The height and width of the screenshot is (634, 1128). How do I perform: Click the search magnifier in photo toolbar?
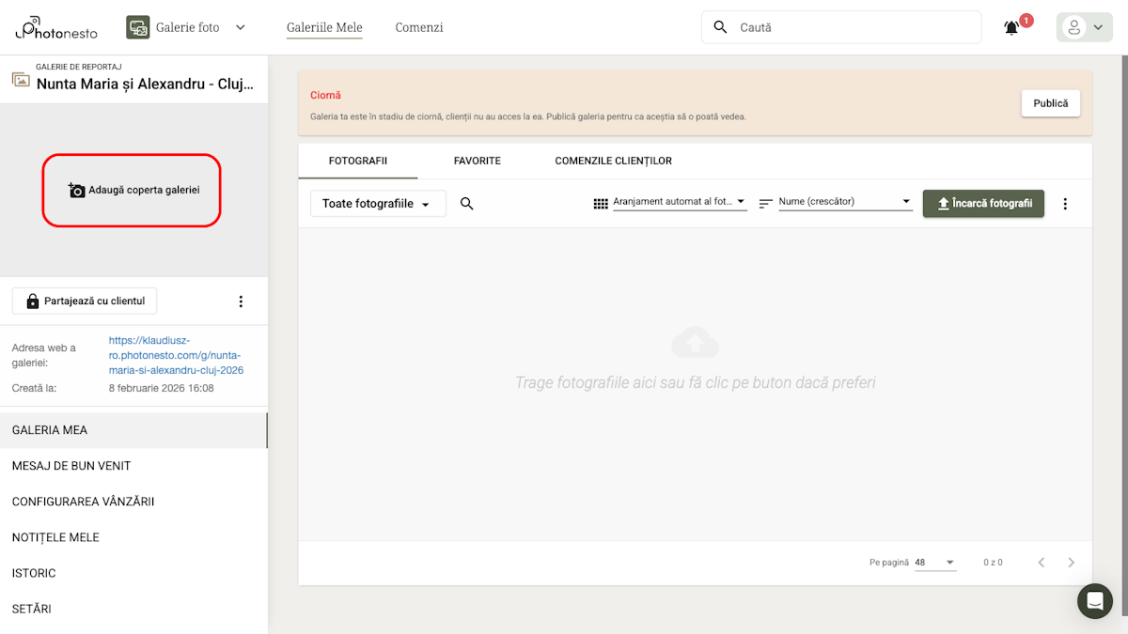[466, 204]
